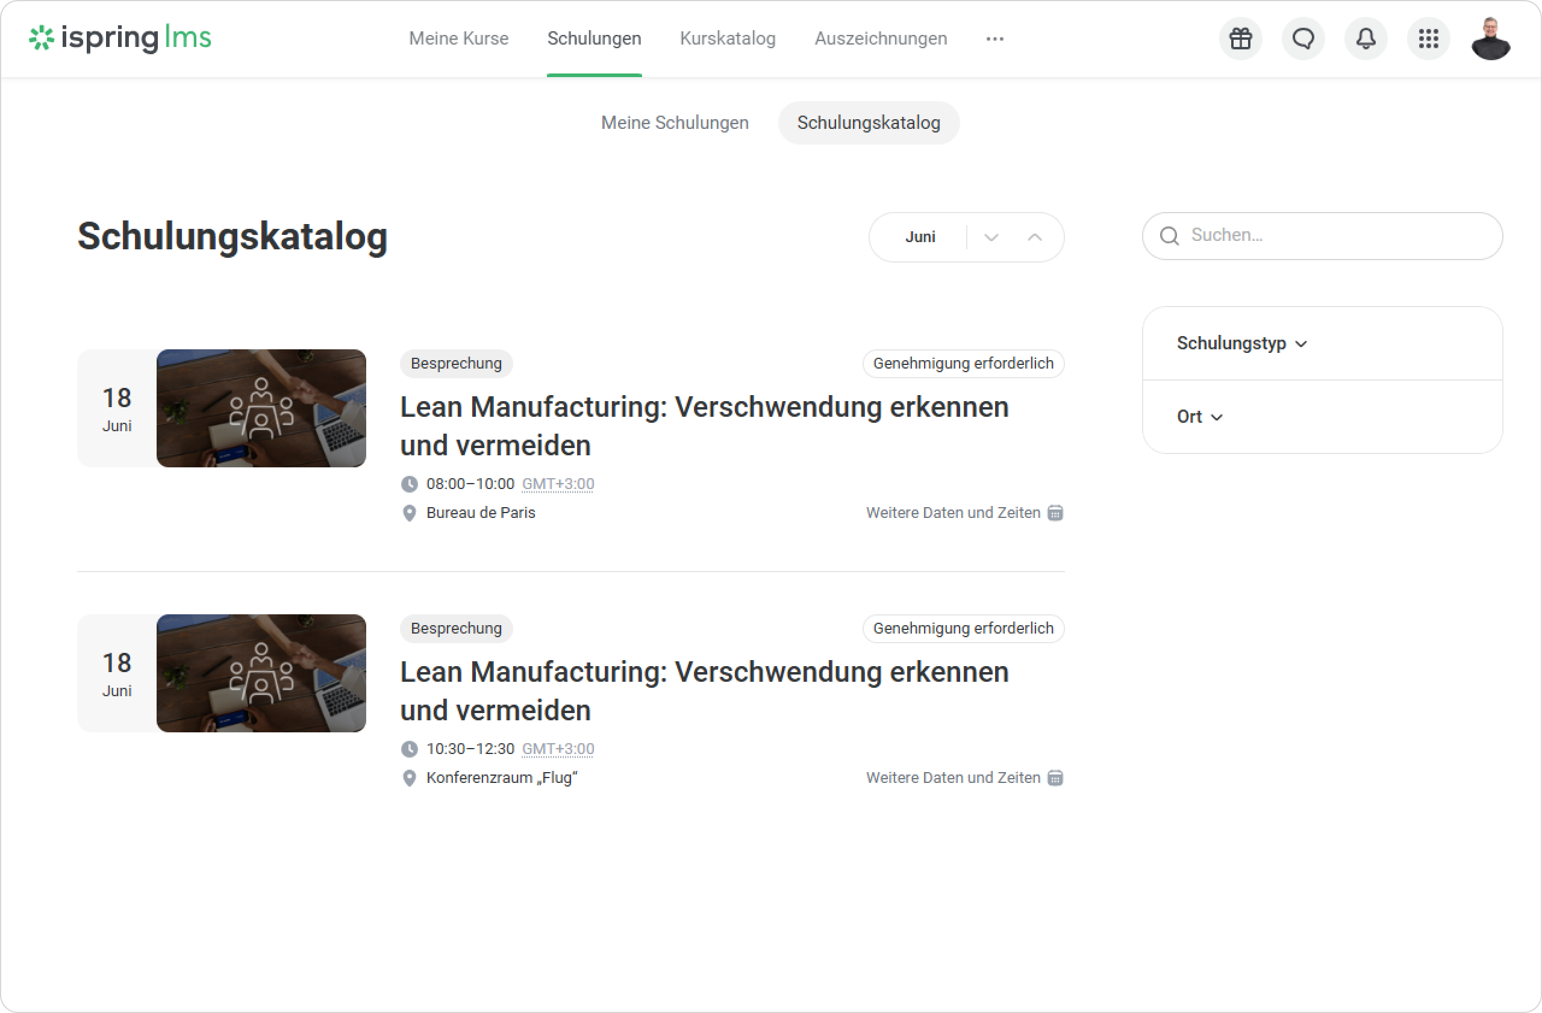The height and width of the screenshot is (1013, 1542).
Task: Open the Kurskatalog
Action: coord(728,38)
